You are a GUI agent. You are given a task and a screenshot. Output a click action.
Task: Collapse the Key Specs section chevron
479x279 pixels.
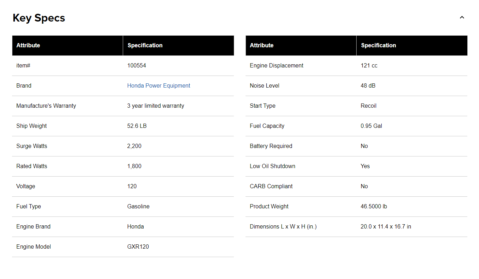462,18
